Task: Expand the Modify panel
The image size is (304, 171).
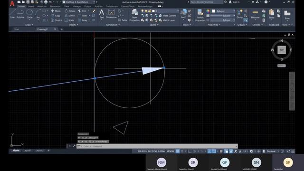Action: [x=74, y=25]
